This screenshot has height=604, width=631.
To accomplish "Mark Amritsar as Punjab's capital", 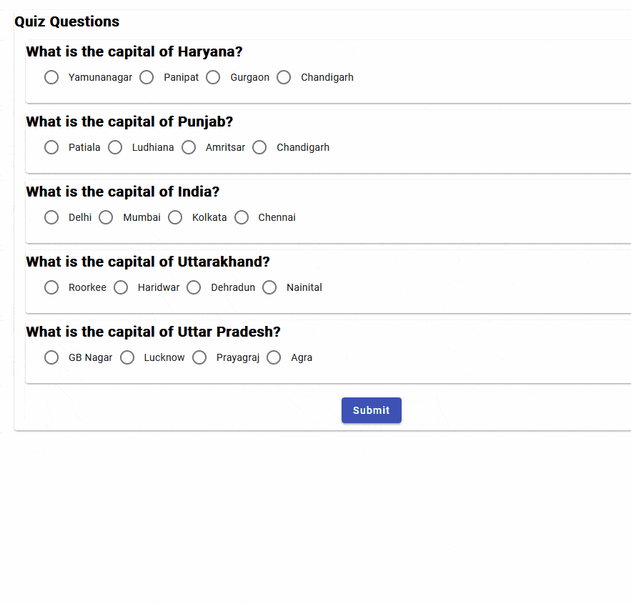I will click(x=189, y=147).
